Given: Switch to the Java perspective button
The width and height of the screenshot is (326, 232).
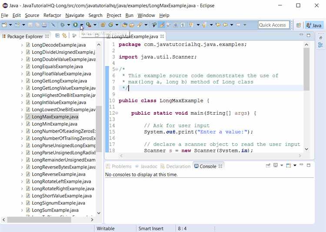Looking at the screenshot, I should click(x=314, y=25).
